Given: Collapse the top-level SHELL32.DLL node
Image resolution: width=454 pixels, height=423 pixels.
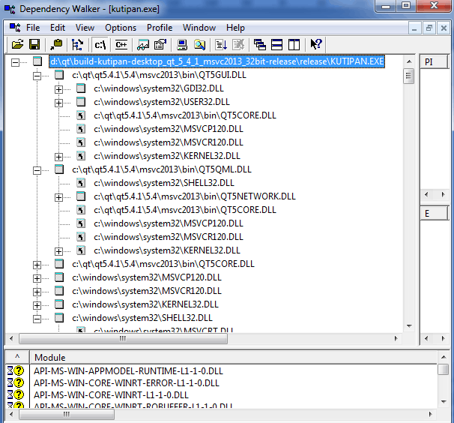Looking at the screenshot, I should pos(37,319).
